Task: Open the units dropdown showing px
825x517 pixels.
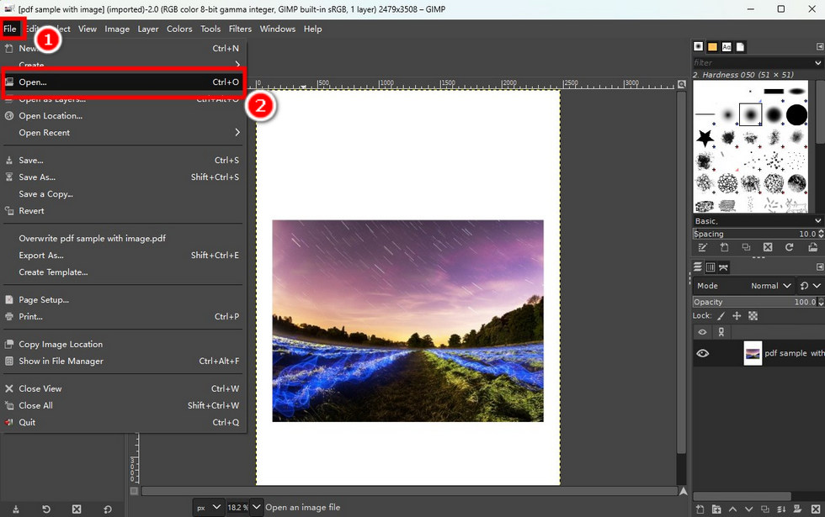Action: point(207,506)
